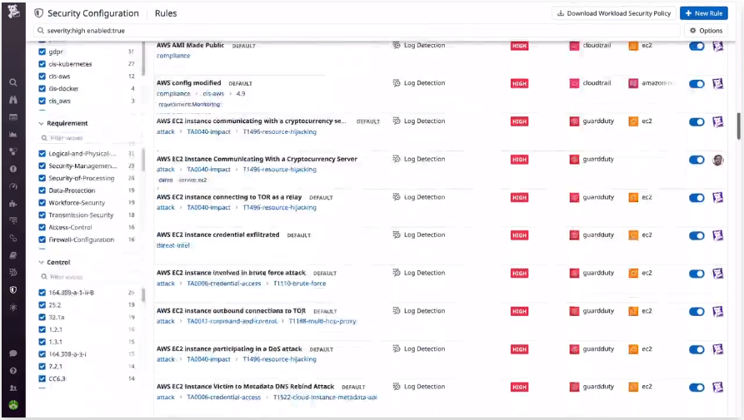Open Watchdog binoculars icon in sidebar
Viewport: 744px width, 420px height.
(13, 100)
